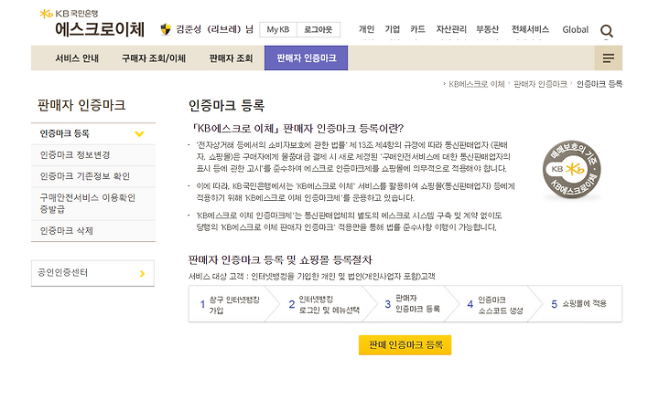Viewport: 659px width, 400px height.
Task: Click the security shield icon beside user name
Action: click(166, 29)
